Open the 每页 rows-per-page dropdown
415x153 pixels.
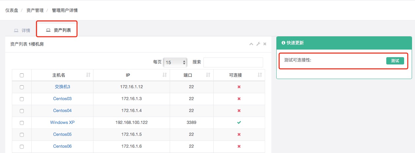click(175, 62)
